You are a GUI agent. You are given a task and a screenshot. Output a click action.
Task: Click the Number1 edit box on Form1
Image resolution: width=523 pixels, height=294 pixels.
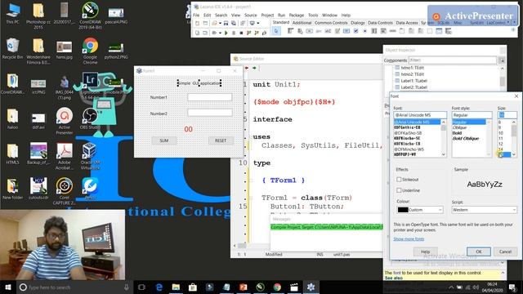[x=209, y=97]
